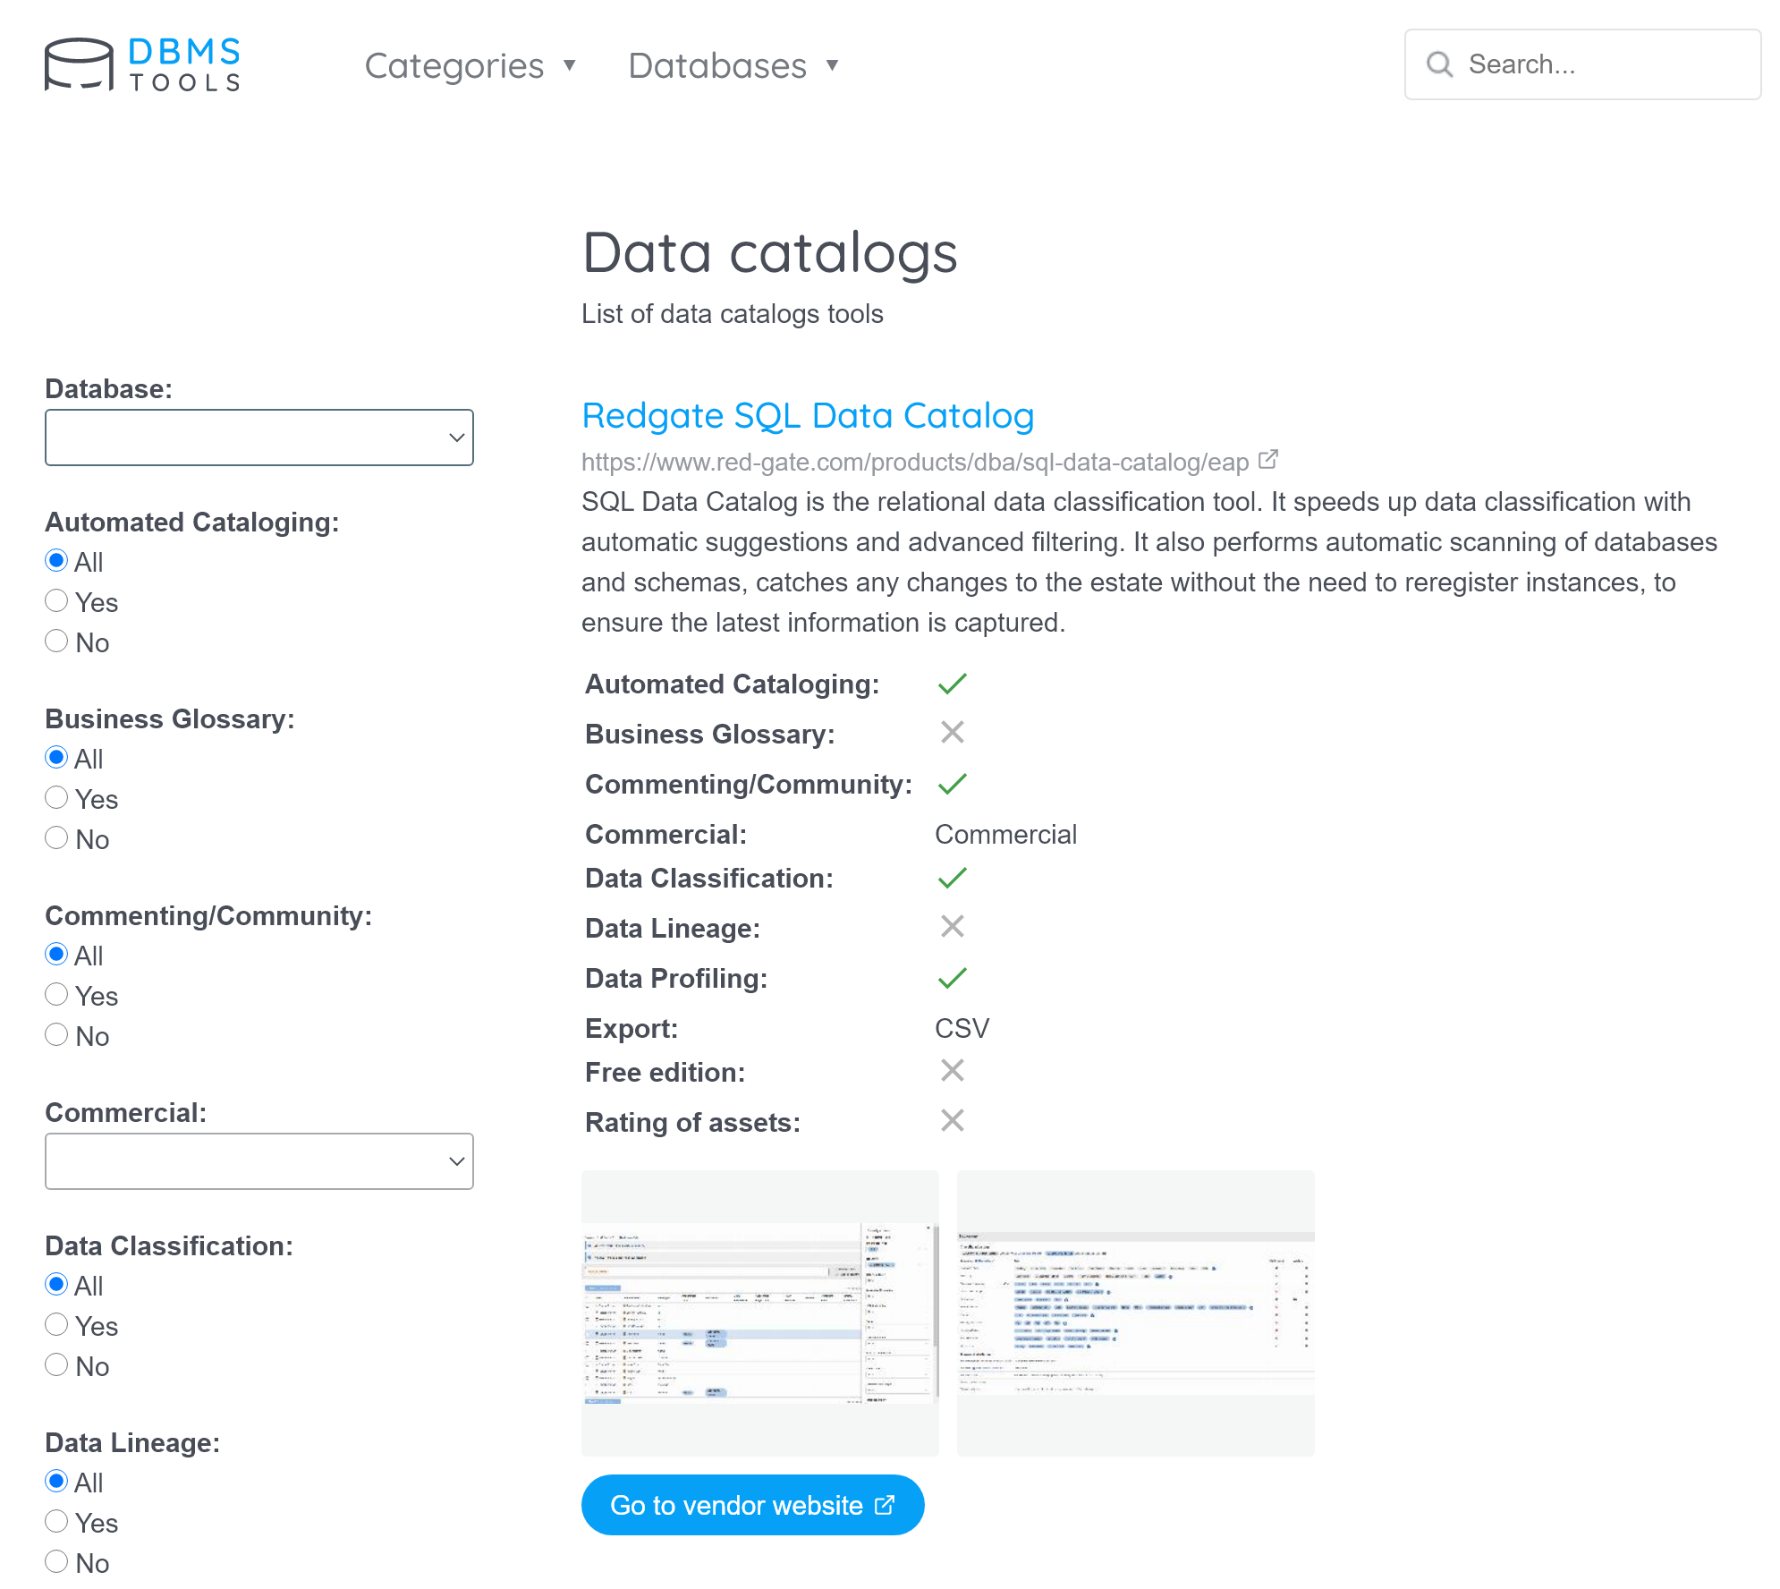Open the Commercial filter dropdown
Screen dimensions: 1780x1589
coord(259,1161)
